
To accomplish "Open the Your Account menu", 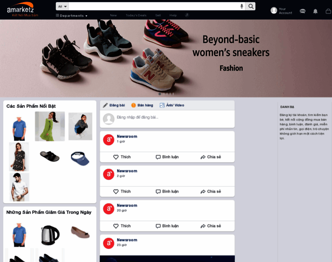I will click(x=281, y=11).
